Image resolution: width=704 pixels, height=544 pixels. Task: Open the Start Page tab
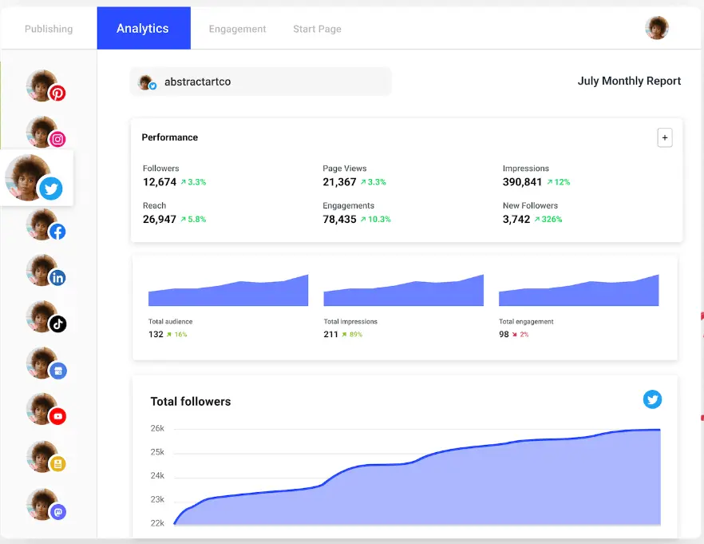tap(317, 29)
